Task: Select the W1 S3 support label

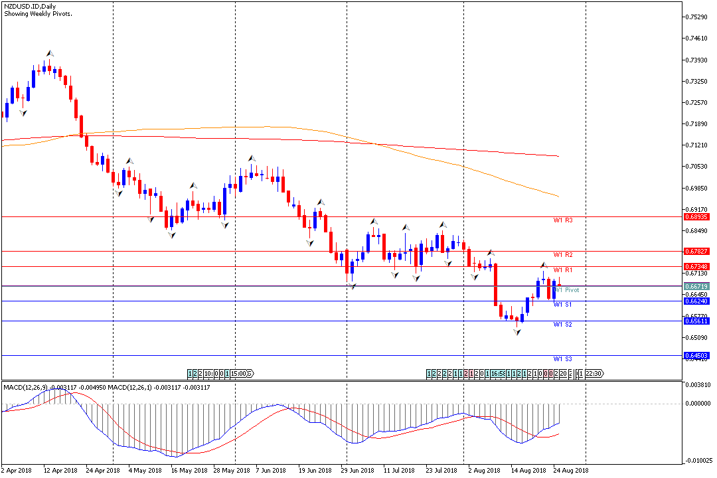Action: [562, 359]
